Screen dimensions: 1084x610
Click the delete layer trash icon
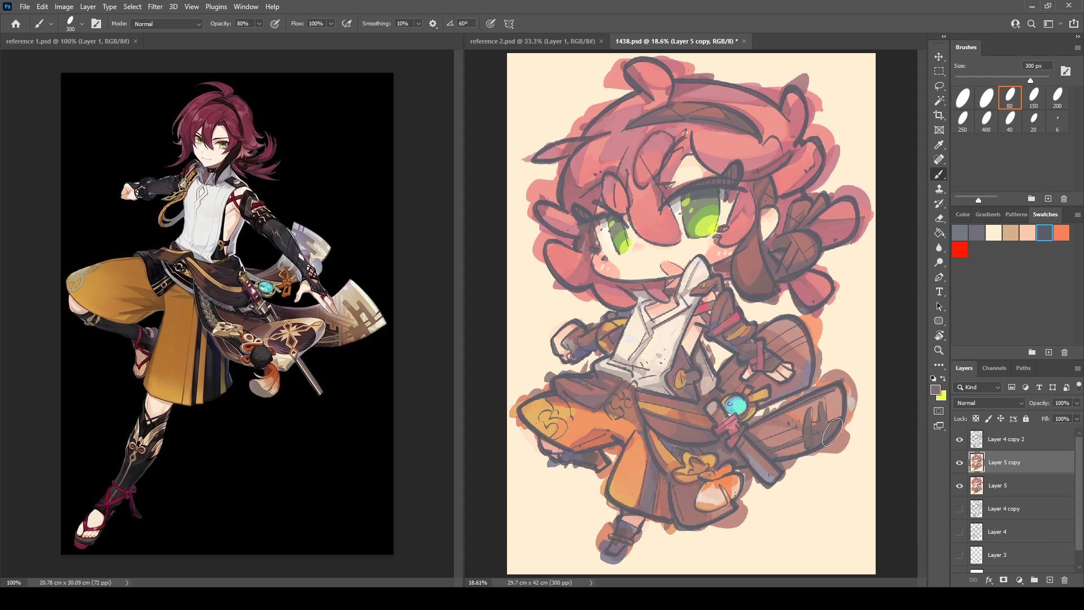tap(1064, 580)
